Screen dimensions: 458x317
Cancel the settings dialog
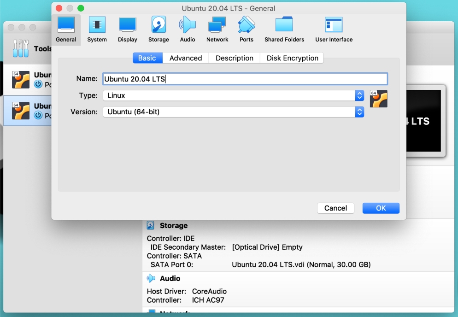[x=335, y=208]
